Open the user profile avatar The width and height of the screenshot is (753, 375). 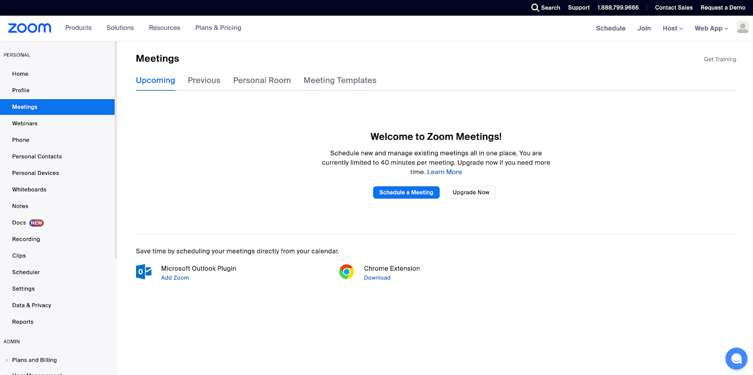tap(743, 27)
